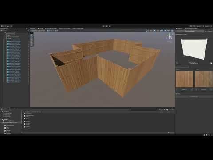This screenshot has width=213, height=160.
Task: Open the Gizmos menu at scene toolbar right end
Action: pos(173,31)
